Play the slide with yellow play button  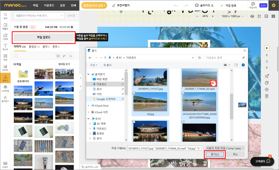coord(267,48)
